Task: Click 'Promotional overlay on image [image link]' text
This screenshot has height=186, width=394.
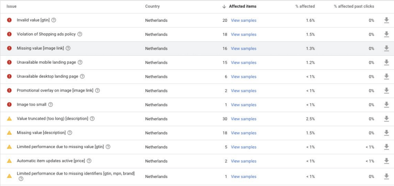Action: pos(55,90)
